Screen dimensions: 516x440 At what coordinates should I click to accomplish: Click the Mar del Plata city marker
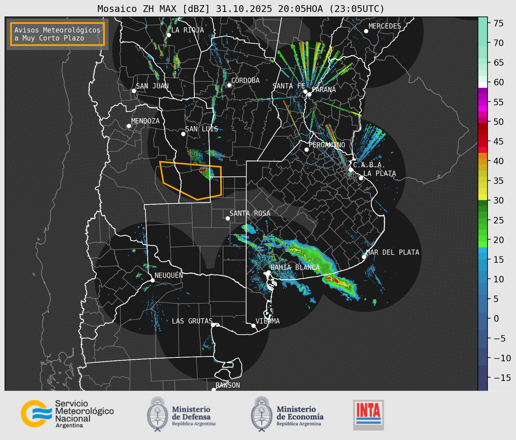coord(364,257)
